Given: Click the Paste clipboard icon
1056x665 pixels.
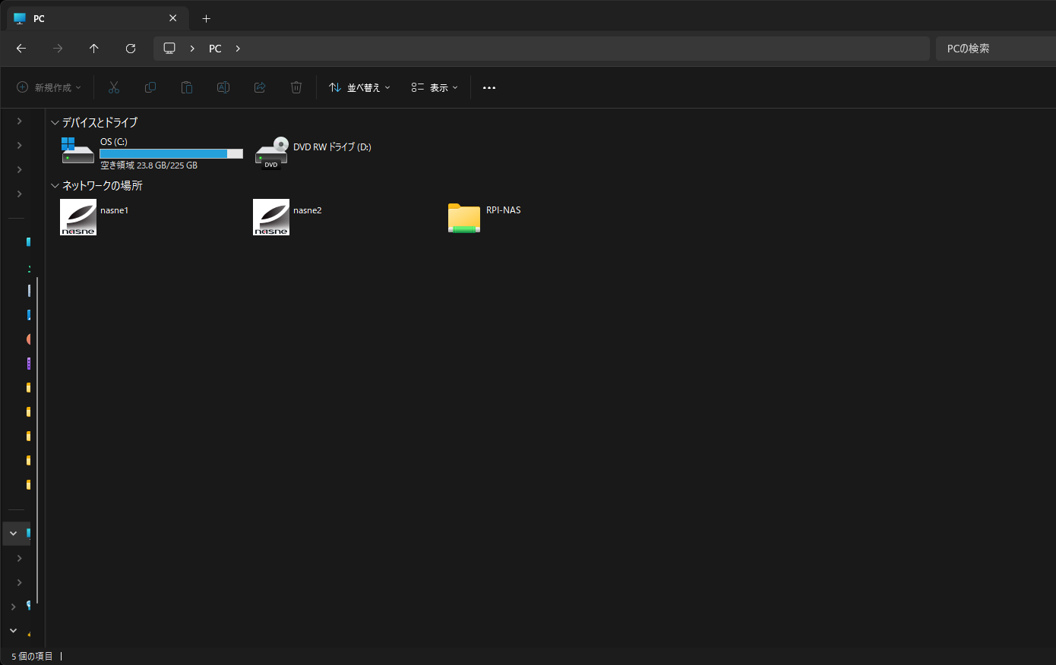Looking at the screenshot, I should click(187, 87).
